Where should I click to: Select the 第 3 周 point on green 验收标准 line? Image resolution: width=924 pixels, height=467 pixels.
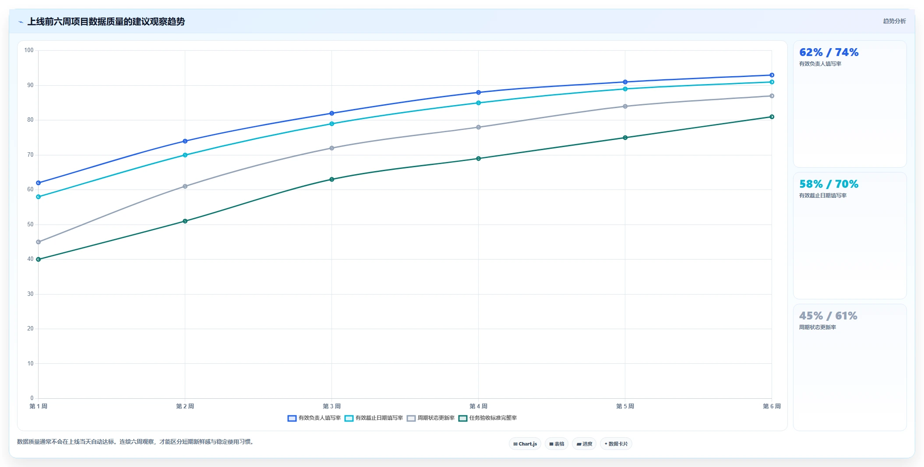coord(332,179)
